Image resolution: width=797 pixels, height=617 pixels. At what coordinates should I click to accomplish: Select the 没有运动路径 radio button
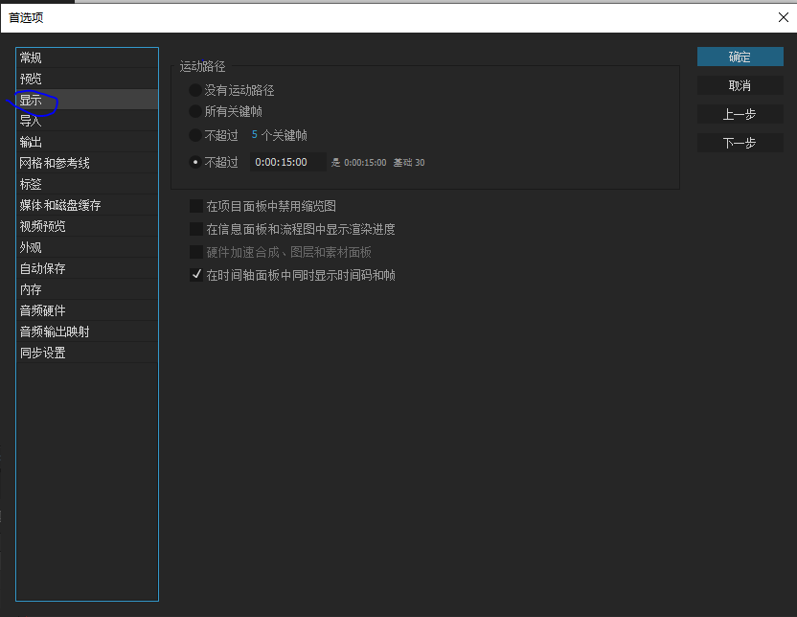[196, 92]
